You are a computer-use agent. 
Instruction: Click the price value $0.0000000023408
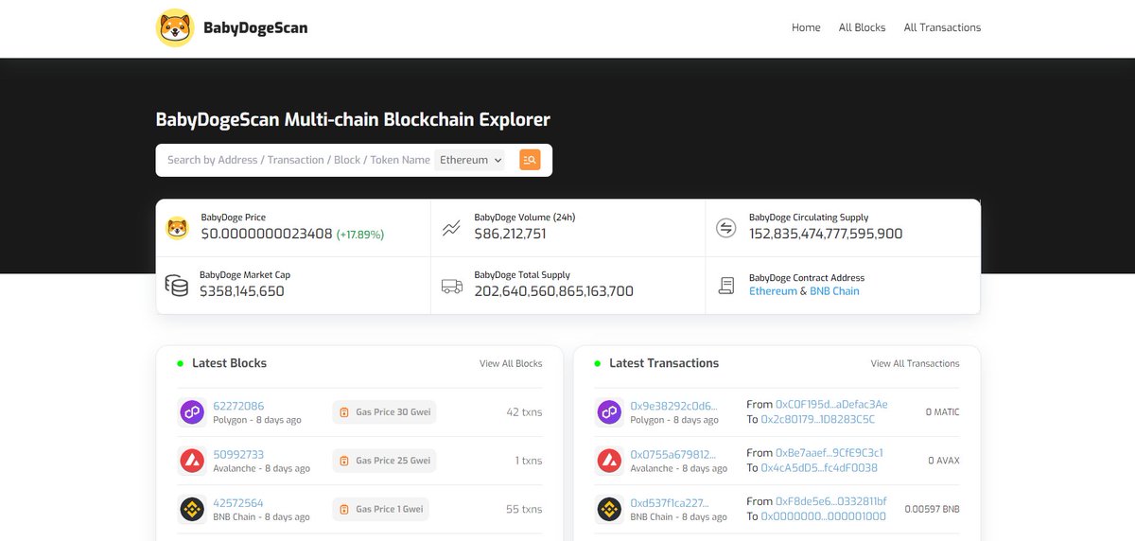(267, 234)
